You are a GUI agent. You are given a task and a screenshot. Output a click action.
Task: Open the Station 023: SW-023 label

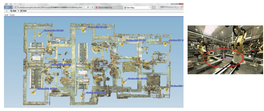48,89
